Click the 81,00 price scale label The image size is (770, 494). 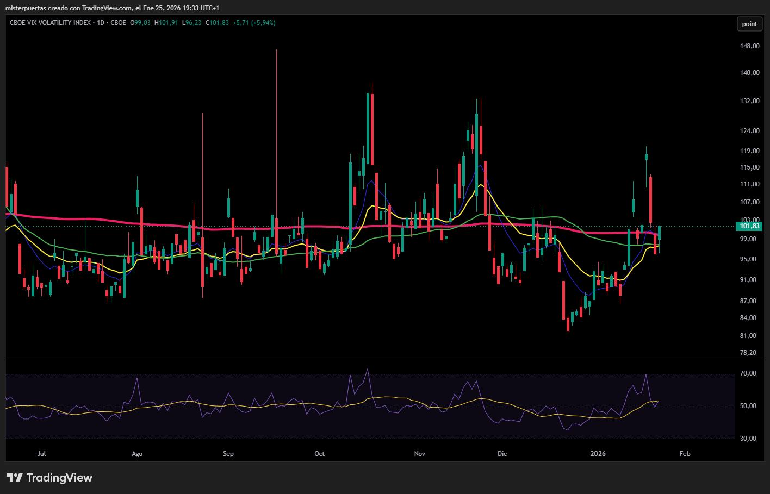(748, 336)
